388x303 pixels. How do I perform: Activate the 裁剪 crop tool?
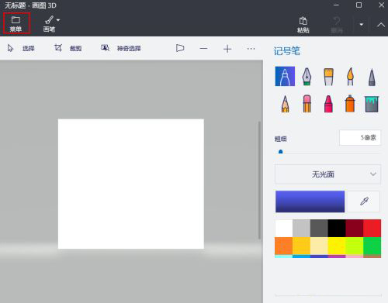[68, 48]
